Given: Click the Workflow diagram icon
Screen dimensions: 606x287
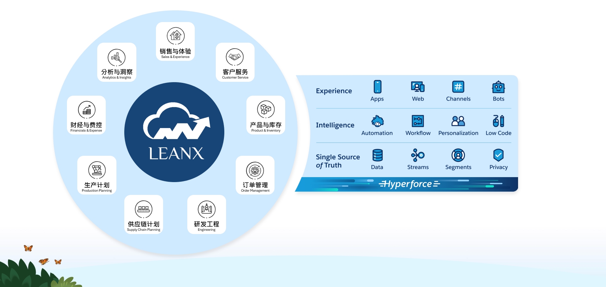Looking at the screenshot, I should [x=418, y=121].
